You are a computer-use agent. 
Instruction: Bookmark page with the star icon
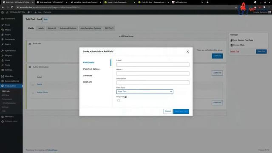tap(236, 7)
